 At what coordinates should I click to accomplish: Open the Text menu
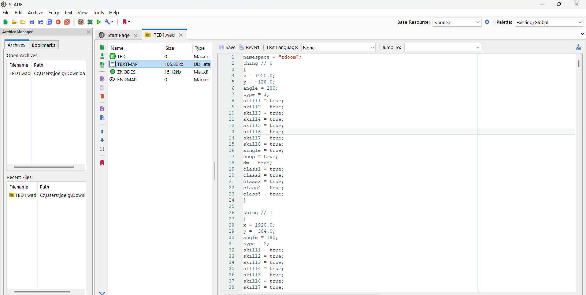68,12
